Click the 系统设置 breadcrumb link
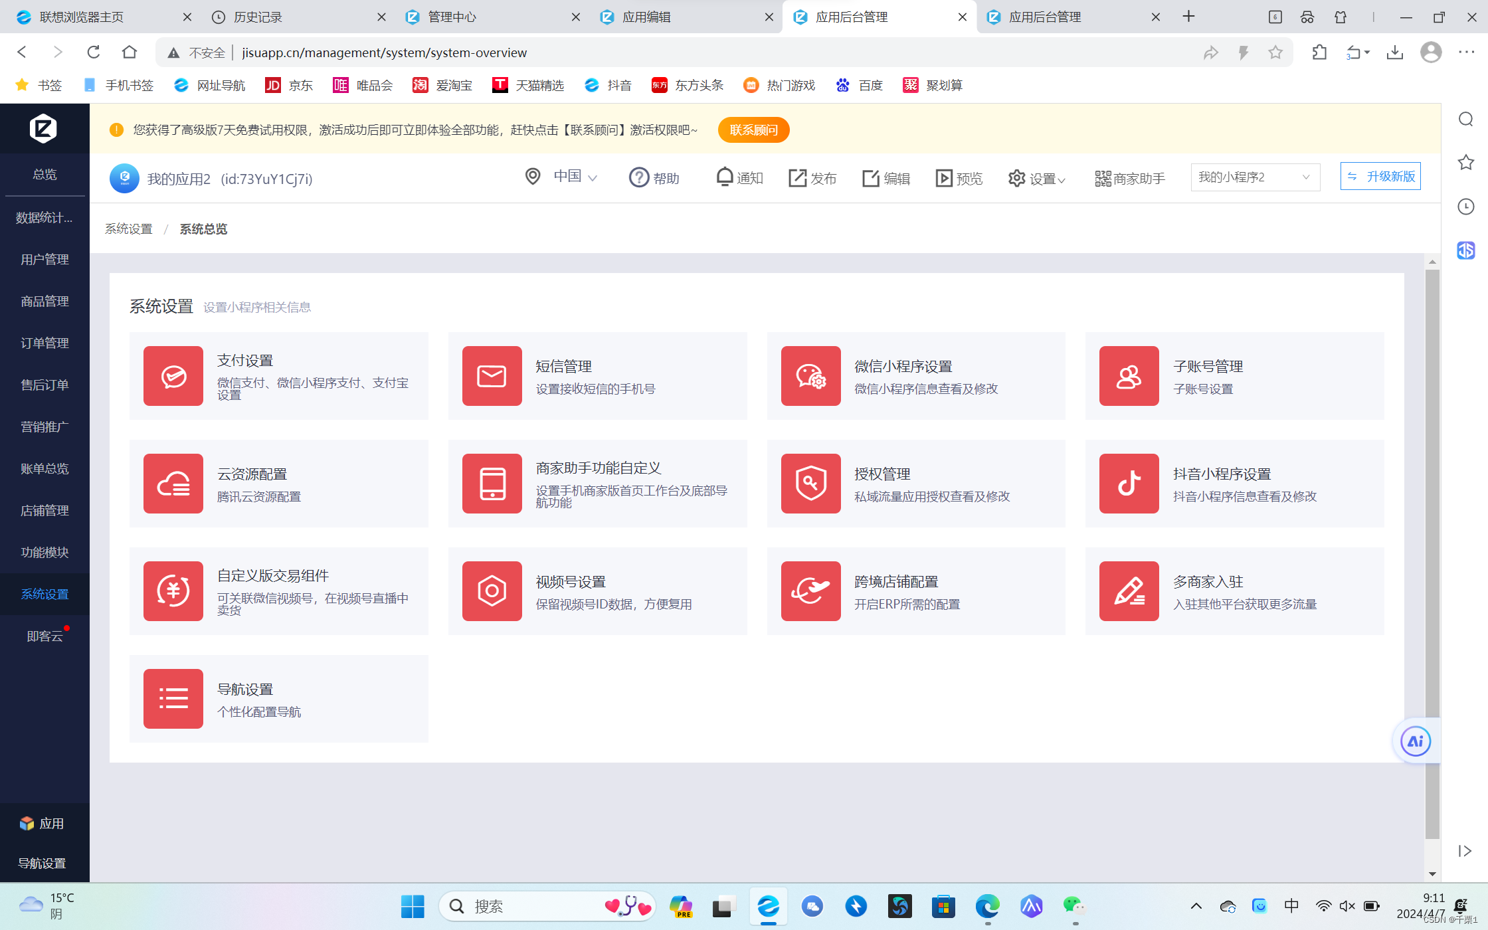Viewport: 1488px width, 930px height. [x=129, y=229]
